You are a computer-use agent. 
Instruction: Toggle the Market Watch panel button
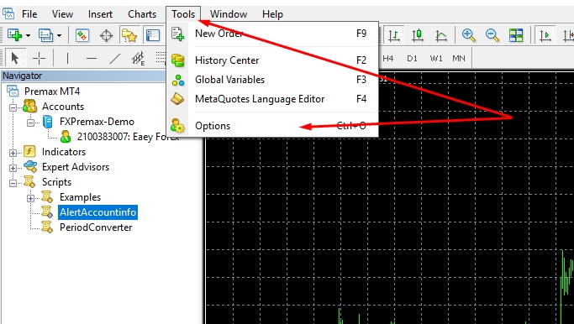(82, 35)
